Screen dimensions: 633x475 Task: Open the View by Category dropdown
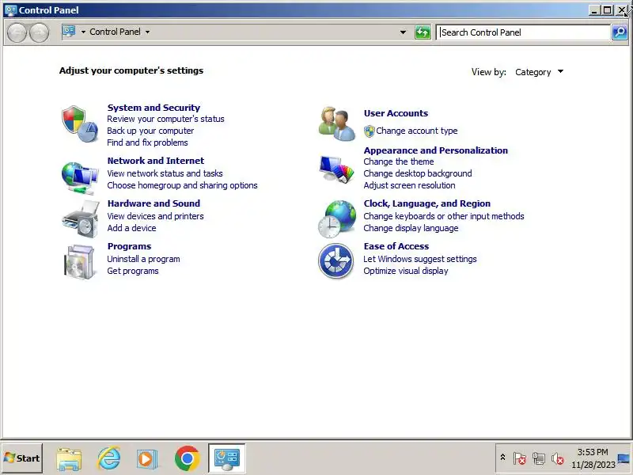(540, 72)
